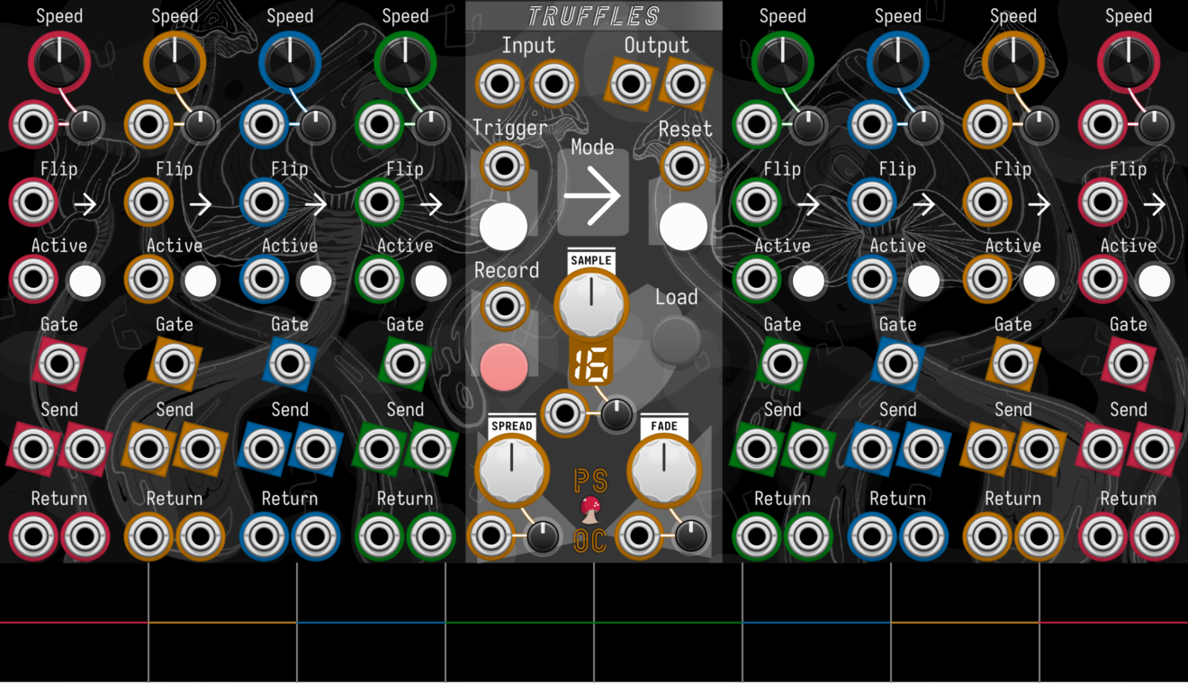Toggle the Active button in left blue channel
The image size is (1188, 684).
tap(316, 281)
